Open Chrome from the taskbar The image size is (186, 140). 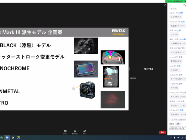pos(2,137)
